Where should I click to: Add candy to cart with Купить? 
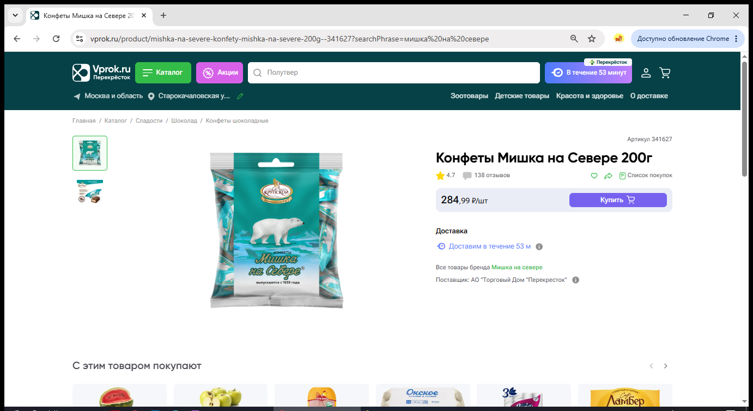(x=618, y=200)
